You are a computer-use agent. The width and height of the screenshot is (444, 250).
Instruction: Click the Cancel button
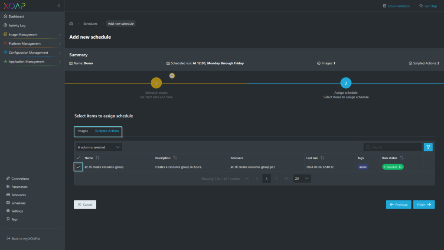tap(85, 205)
